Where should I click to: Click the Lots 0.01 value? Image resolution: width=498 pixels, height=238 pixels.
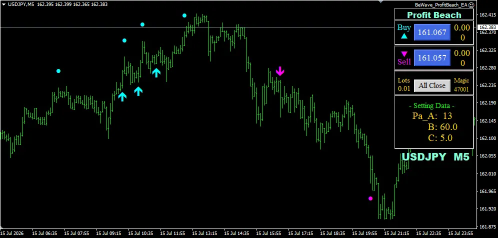(404, 88)
